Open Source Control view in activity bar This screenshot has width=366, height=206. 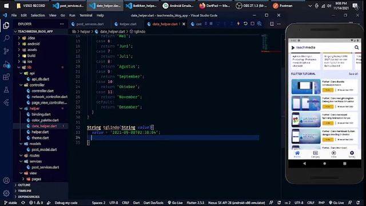click(6, 51)
